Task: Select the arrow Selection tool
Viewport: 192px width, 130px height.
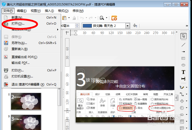Action: 183,36
